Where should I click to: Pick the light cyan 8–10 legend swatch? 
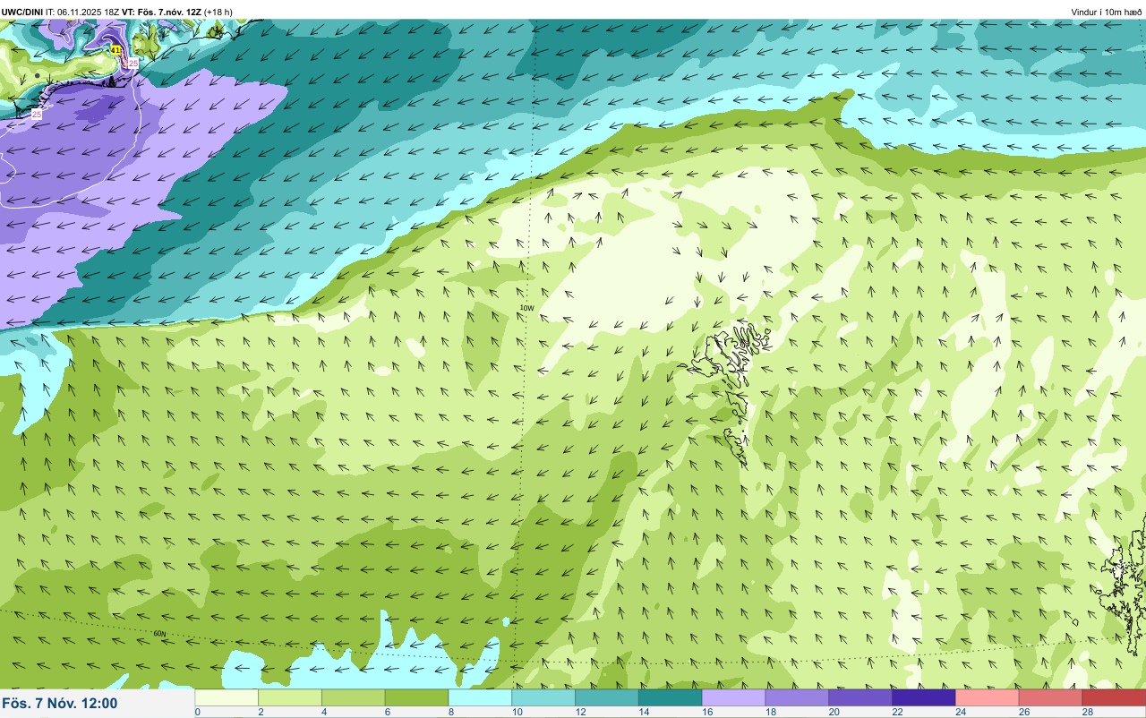(x=481, y=697)
